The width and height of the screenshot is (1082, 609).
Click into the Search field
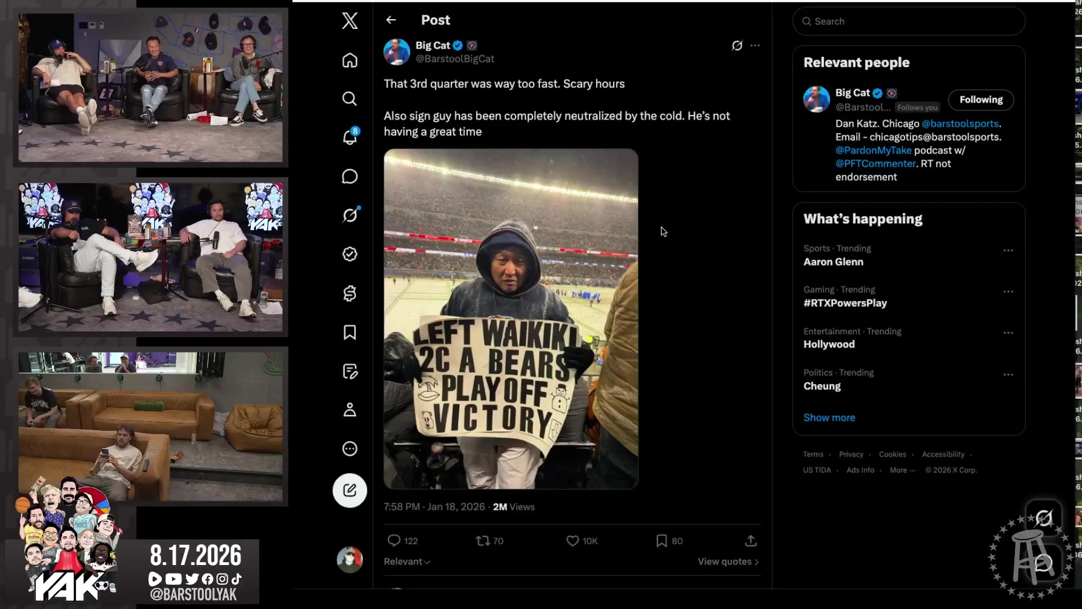pos(908,21)
